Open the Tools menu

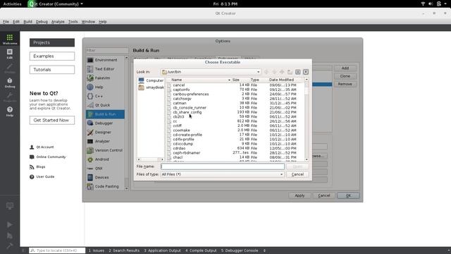[73, 22]
